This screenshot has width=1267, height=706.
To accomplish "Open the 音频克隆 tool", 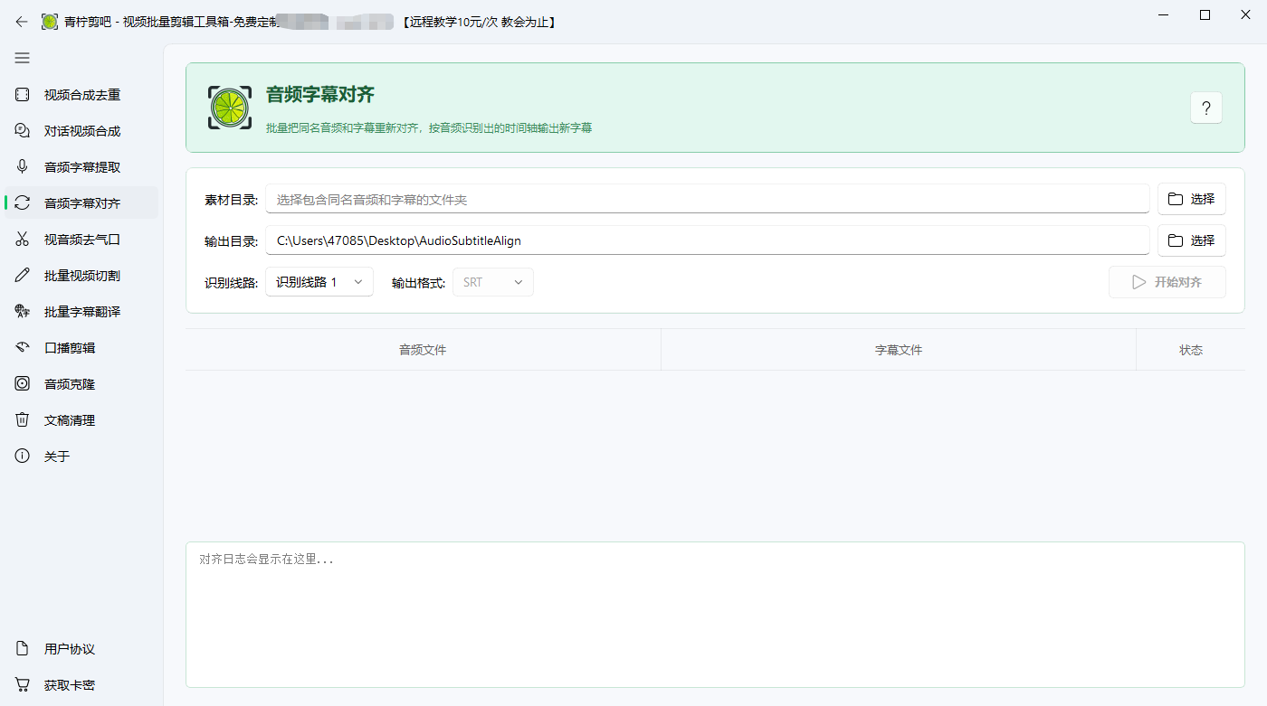I will 81,384.
